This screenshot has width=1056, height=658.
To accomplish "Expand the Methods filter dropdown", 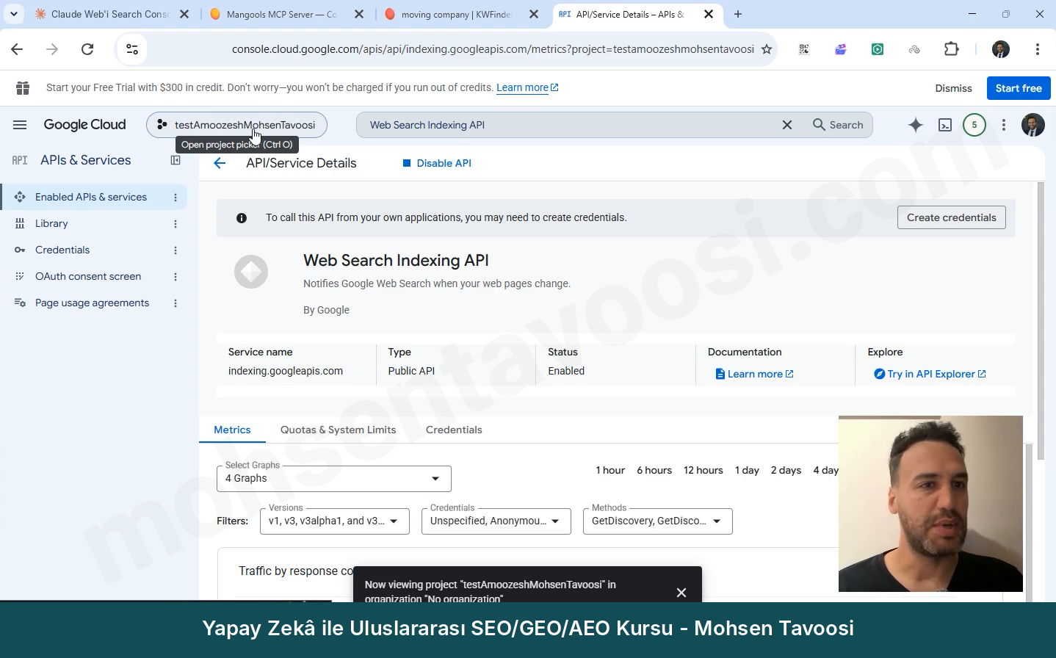I will (x=658, y=521).
